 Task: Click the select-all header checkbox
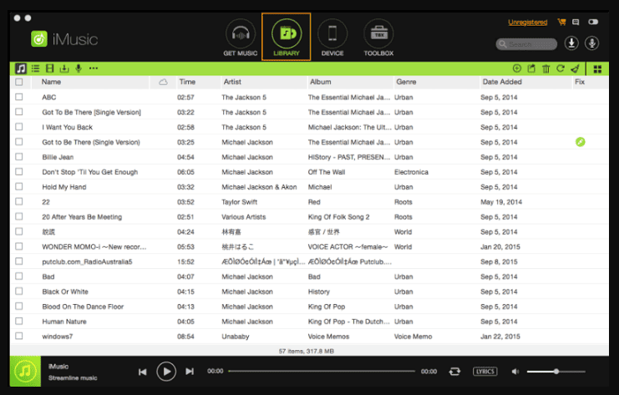point(18,82)
